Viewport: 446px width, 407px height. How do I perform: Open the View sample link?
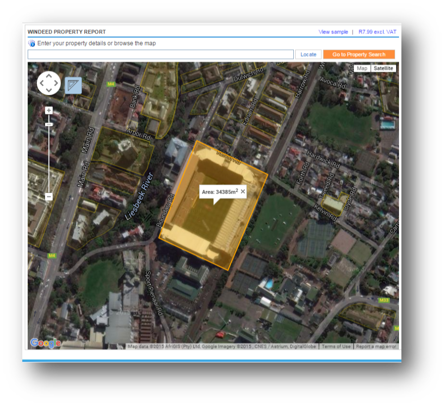333,31
